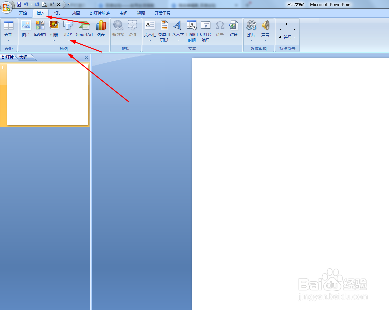Screen dimensions: 389x310
Task: Click the blank slide editing canvas
Action: [x=290, y=184]
